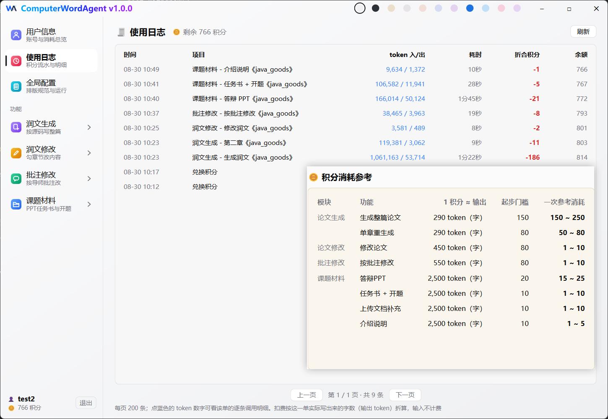This screenshot has height=419, width=608.
Task: Click 答辩PPT in the reference table
Action: tap(373, 279)
